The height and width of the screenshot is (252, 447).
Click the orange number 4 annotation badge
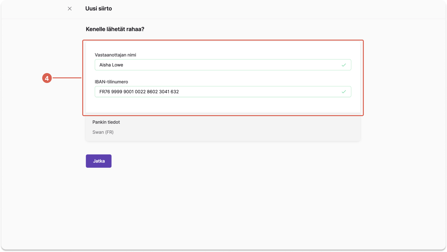click(47, 79)
